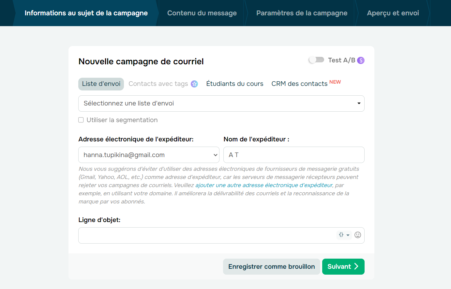This screenshot has height=289, width=451.
Task: Click Suivant to continue
Action: pos(343,266)
